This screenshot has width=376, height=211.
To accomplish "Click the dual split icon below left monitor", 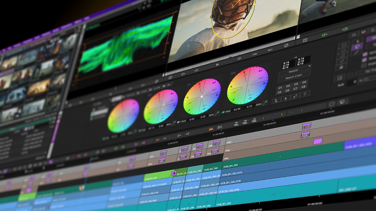I will coord(170,77).
